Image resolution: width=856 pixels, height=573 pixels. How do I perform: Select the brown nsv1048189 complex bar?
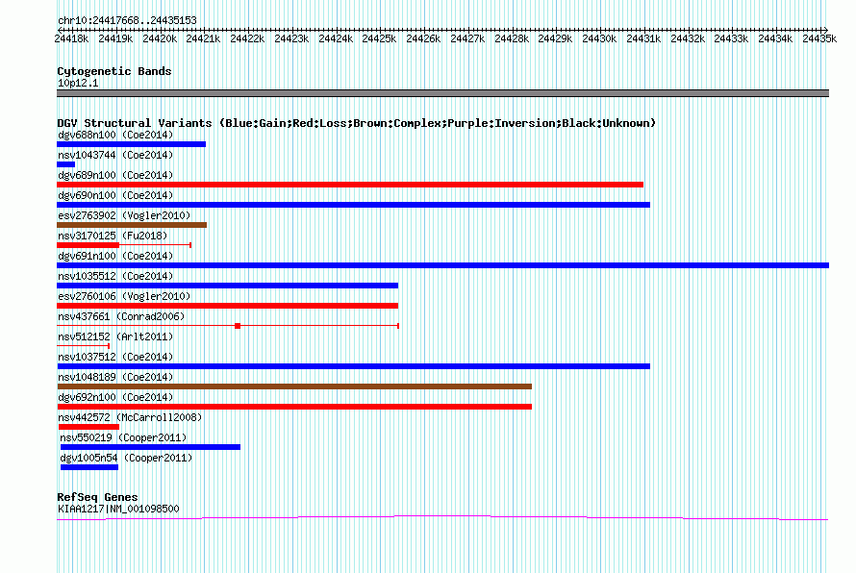[294, 386]
